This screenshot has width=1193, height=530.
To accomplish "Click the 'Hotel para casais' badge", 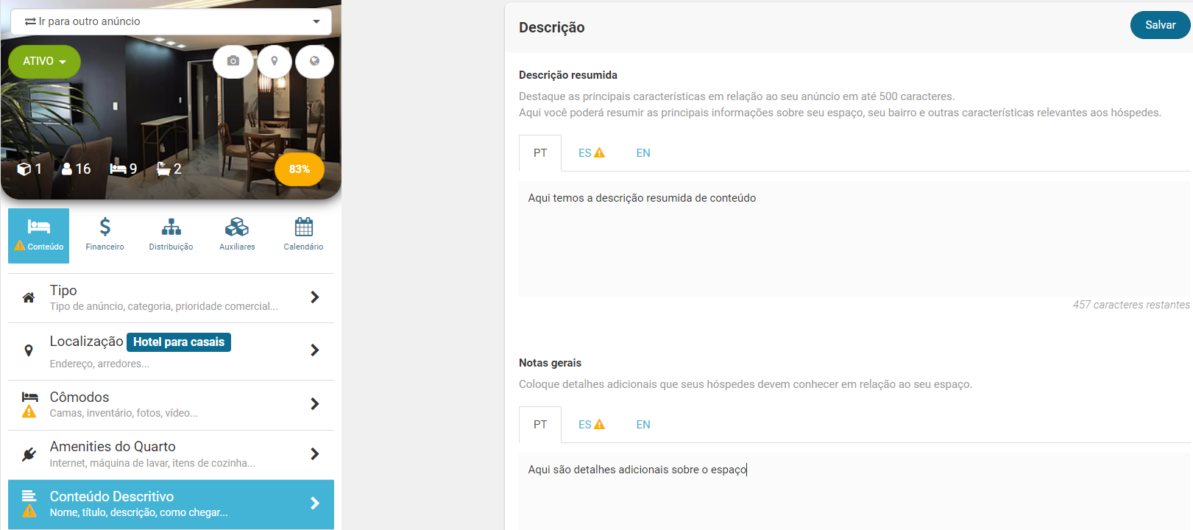I will [179, 342].
